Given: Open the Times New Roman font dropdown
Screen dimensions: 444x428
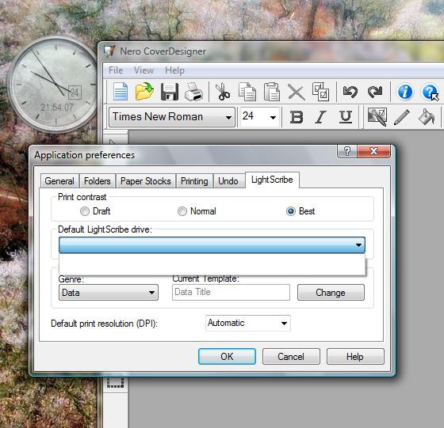Looking at the screenshot, I should pos(171,117).
